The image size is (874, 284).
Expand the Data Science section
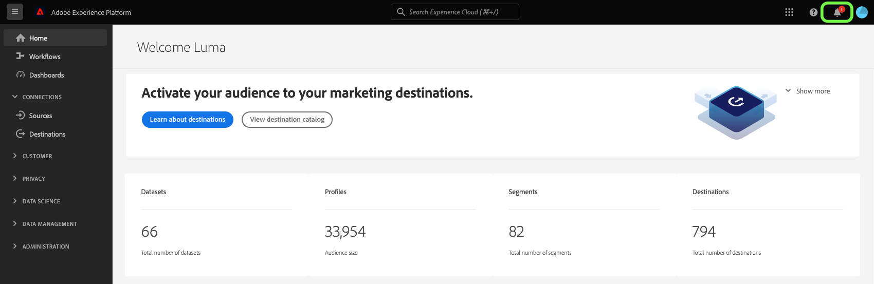15,201
